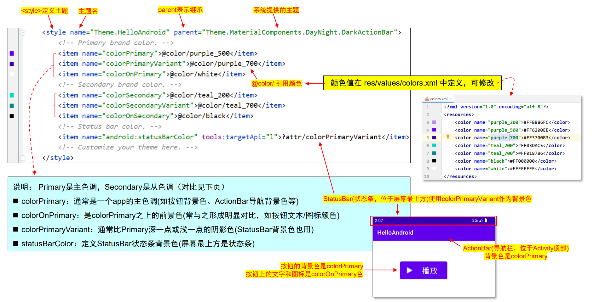Collapse the resources tag fold marker in colors.xml
Image resolution: width=594 pixels, height=302 pixels.
[441, 115]
